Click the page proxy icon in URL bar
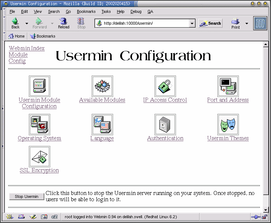This screenshot has height=223, width=271. 99,23
